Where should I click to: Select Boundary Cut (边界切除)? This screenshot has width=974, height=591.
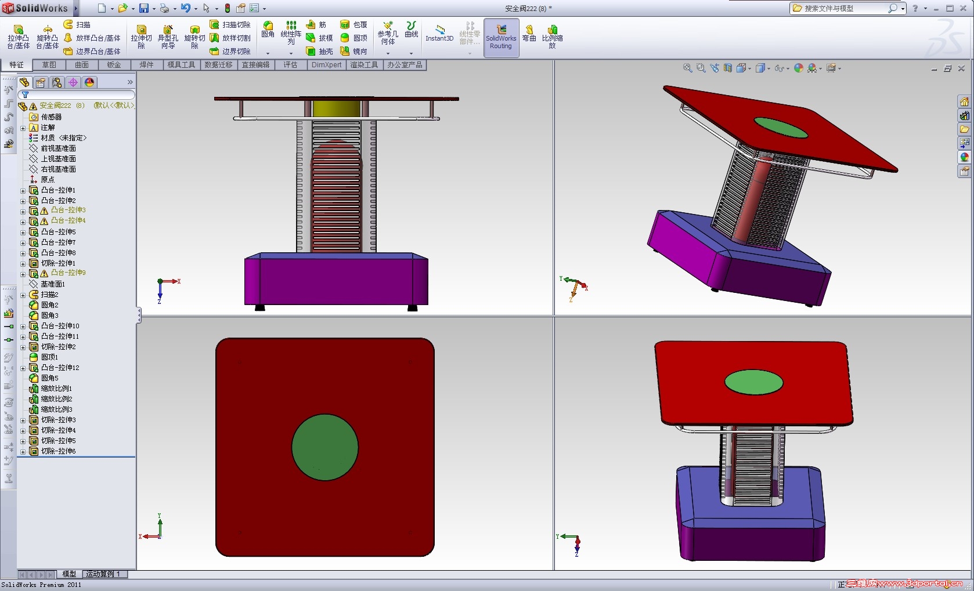click(230, 51)
